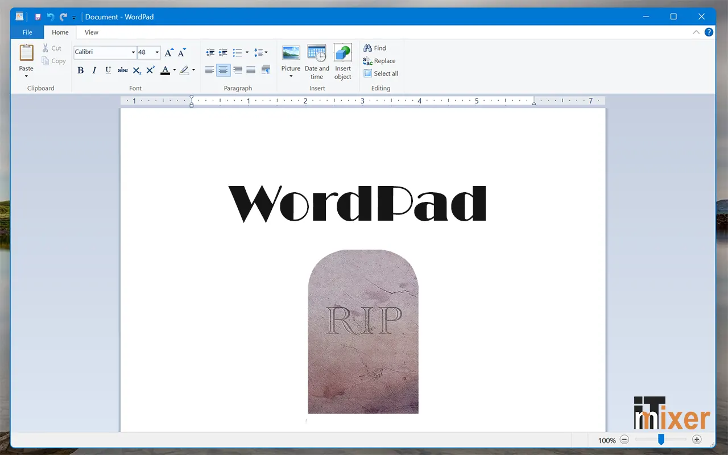The image size is (728, 455).
Task: Select the RIP tombstone picture
Action: click(363, 332)
